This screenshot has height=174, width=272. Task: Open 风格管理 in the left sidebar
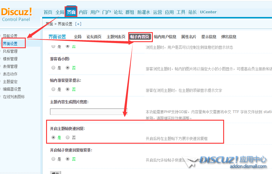[10, 51]
